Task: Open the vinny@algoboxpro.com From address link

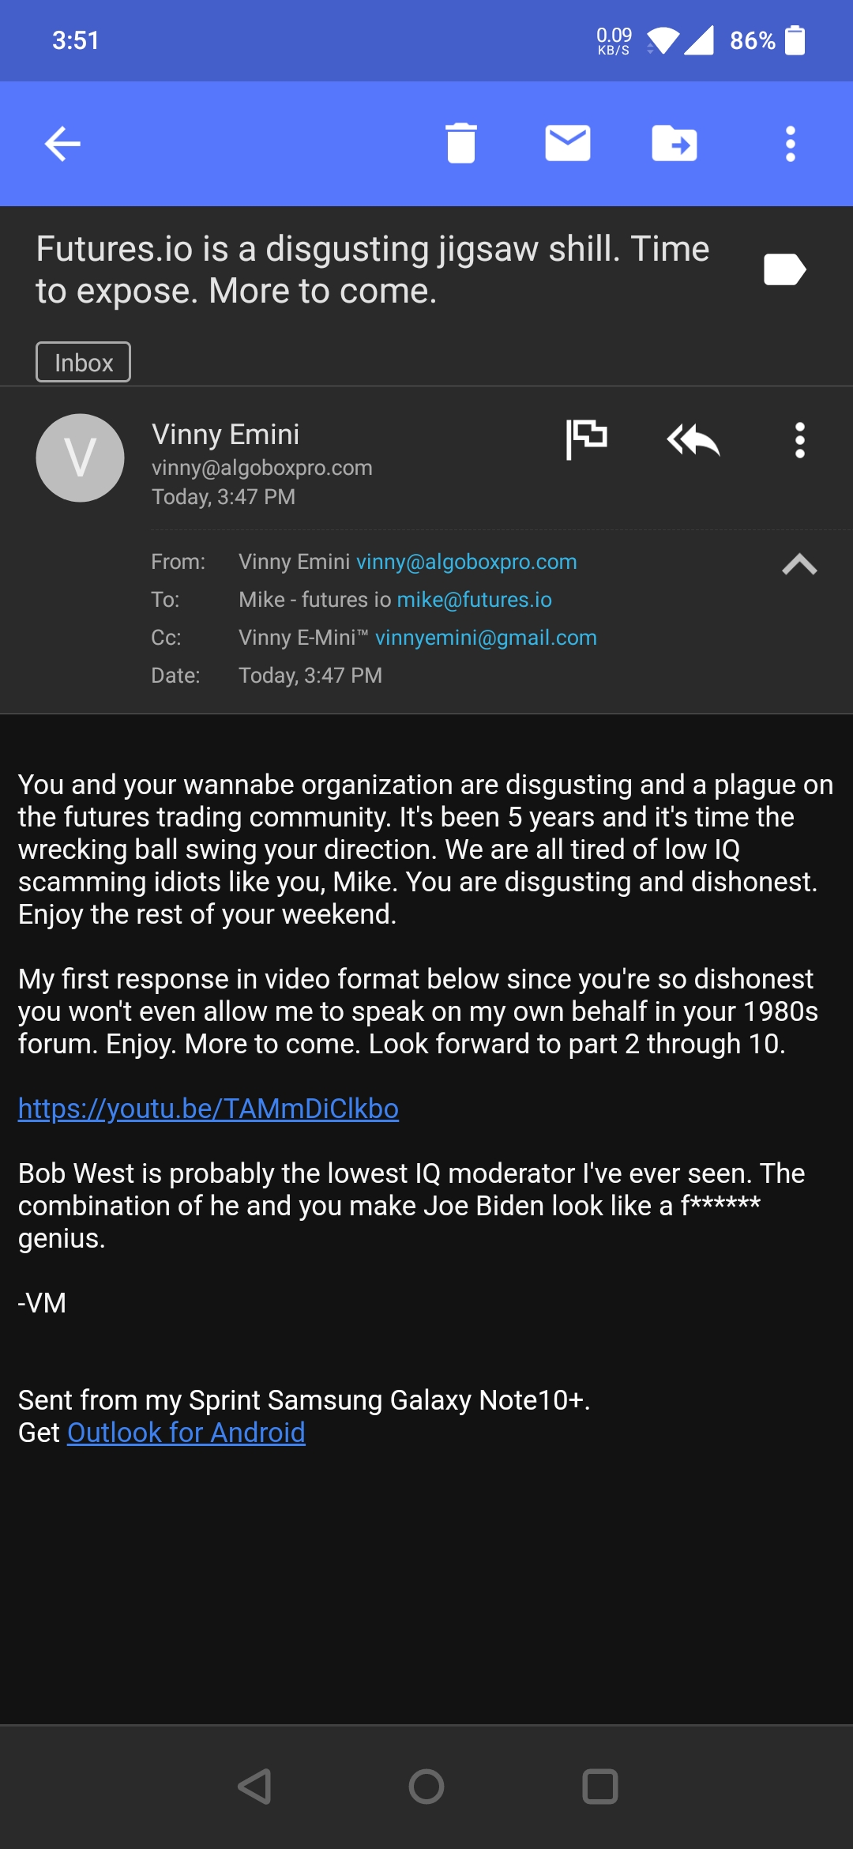Action: (467, 562)
